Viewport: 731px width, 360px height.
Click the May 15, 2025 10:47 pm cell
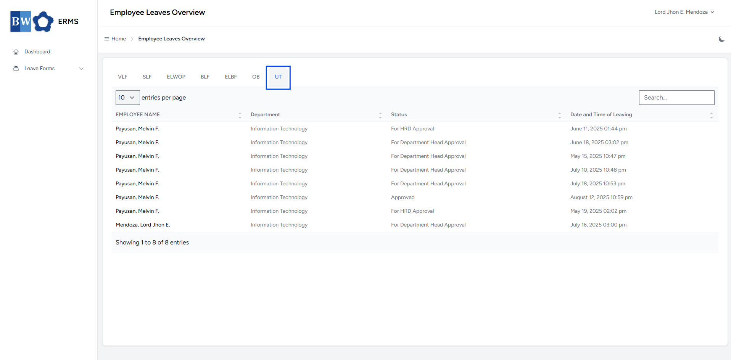(x=598, y=156)
